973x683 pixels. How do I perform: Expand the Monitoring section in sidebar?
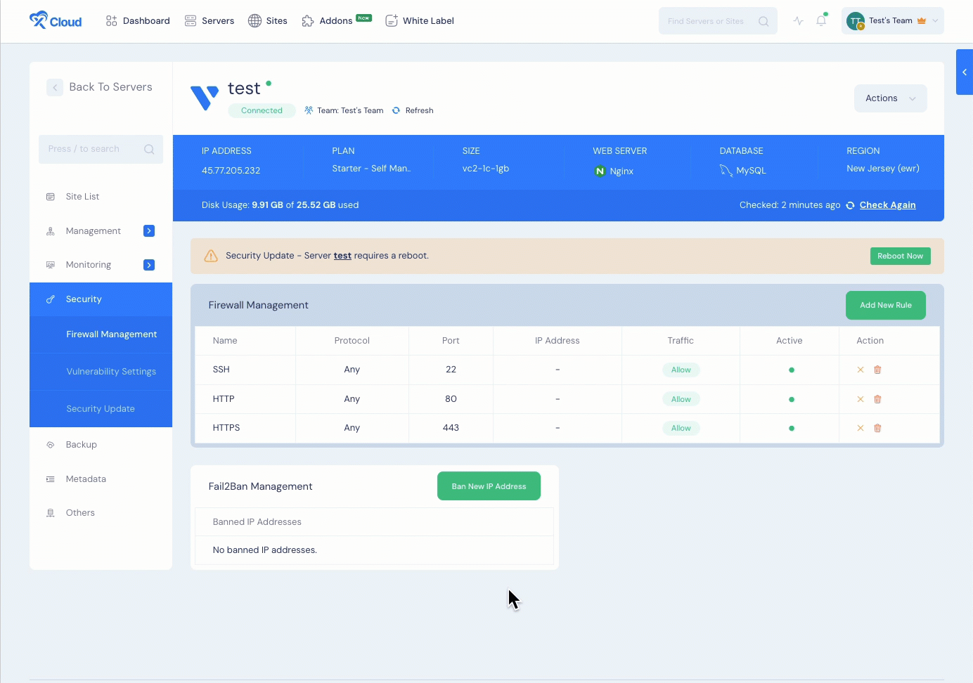(148, 265)
